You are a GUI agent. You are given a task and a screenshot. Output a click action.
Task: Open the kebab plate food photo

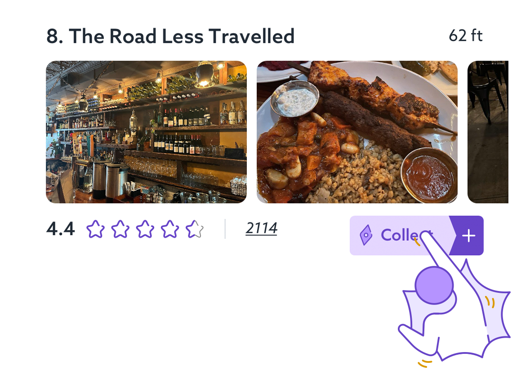pos(357,132)
